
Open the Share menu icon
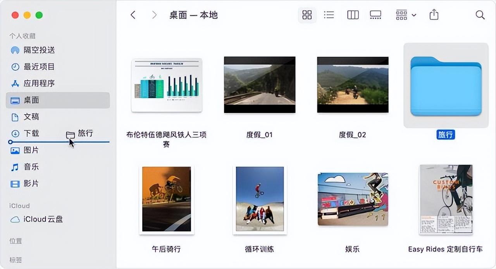434,15
